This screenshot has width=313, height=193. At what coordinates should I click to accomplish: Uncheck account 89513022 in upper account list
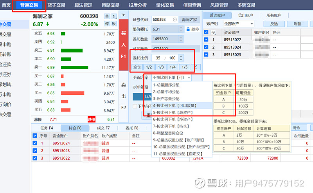click(206, 40)
